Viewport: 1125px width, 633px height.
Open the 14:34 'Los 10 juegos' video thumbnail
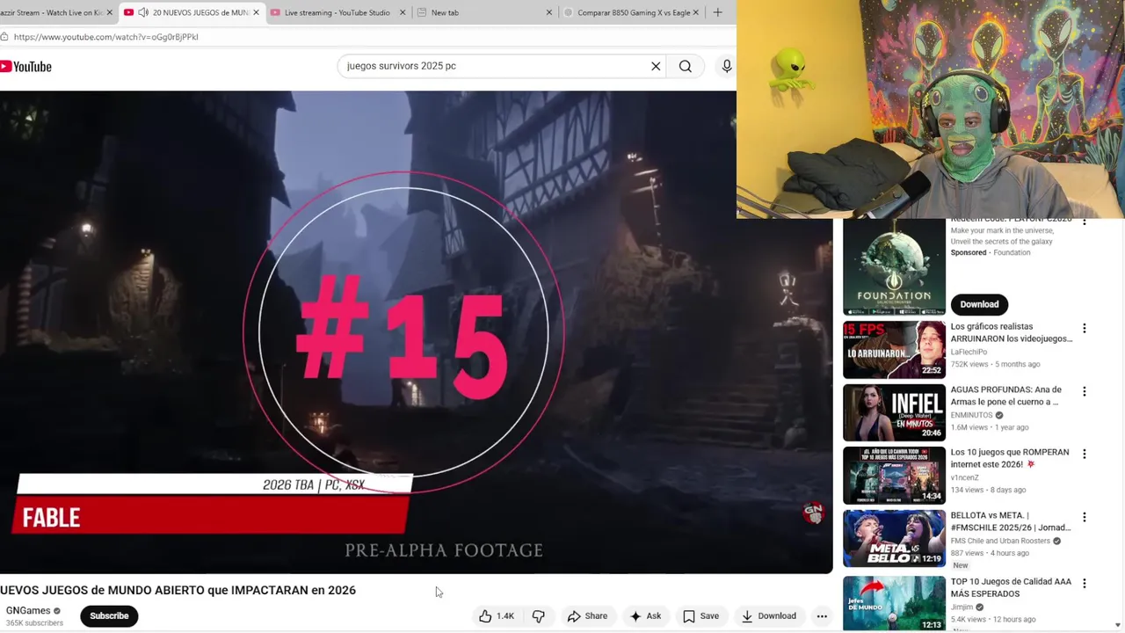(894, 476)
